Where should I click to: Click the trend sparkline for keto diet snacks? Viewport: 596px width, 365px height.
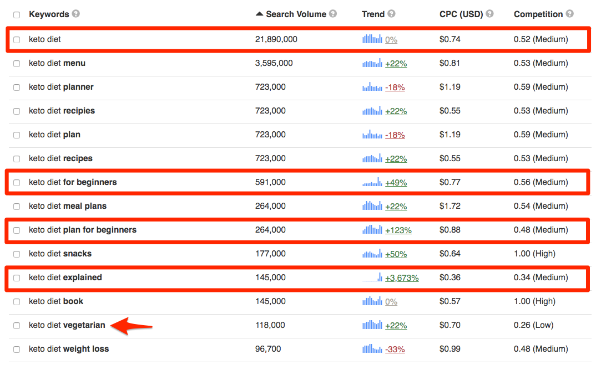coord(372,254)
